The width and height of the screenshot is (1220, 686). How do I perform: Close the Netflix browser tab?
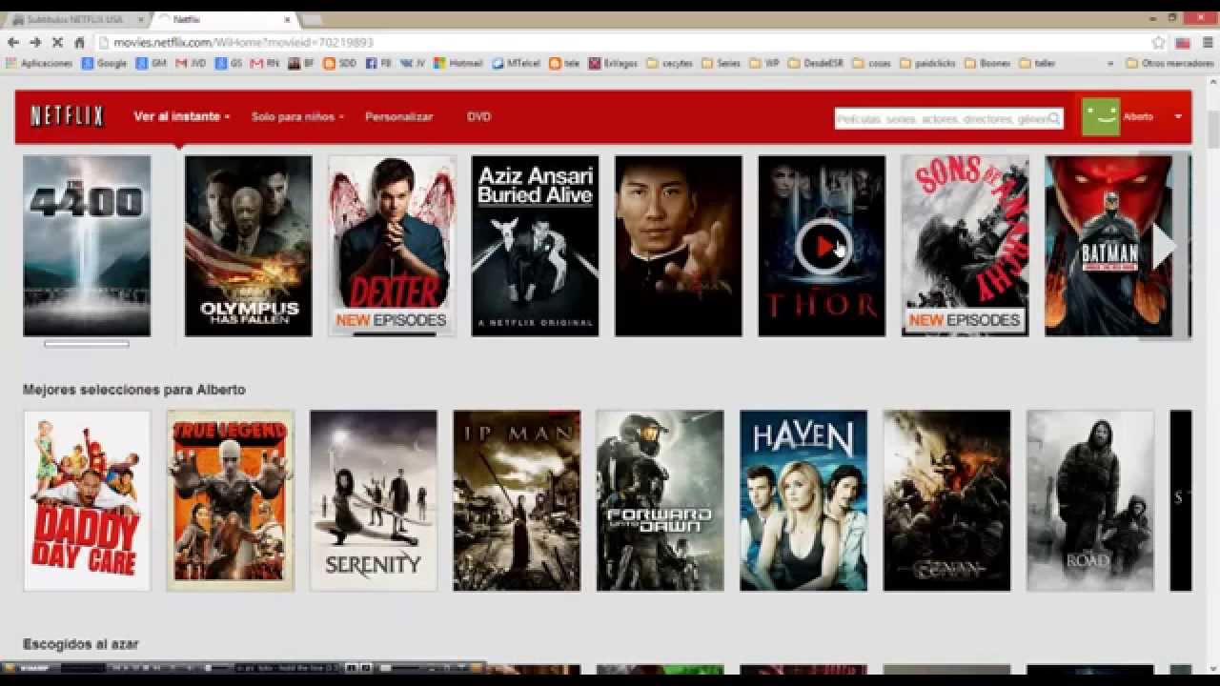tap(287, 19)
